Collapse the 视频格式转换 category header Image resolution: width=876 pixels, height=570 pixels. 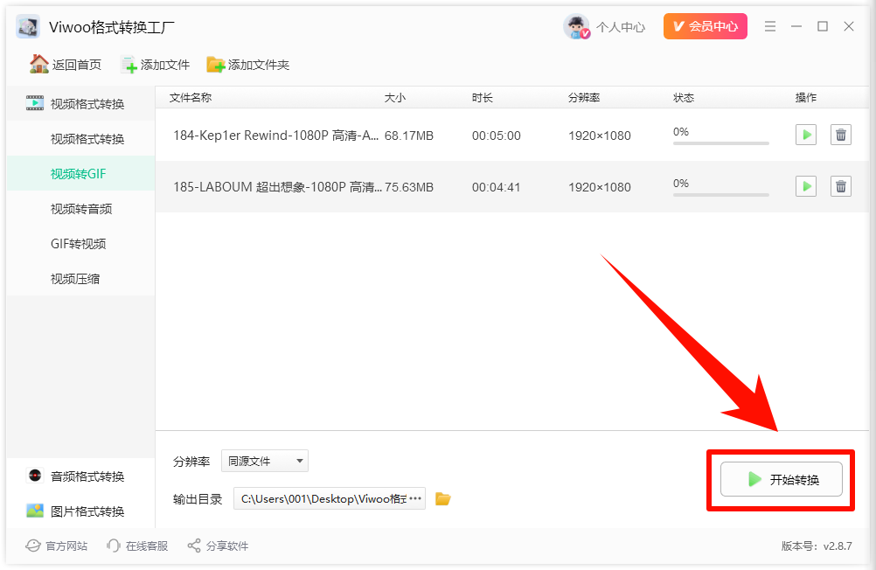coord(80,103)
